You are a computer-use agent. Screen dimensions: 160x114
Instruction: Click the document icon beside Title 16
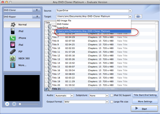[50, 70]
